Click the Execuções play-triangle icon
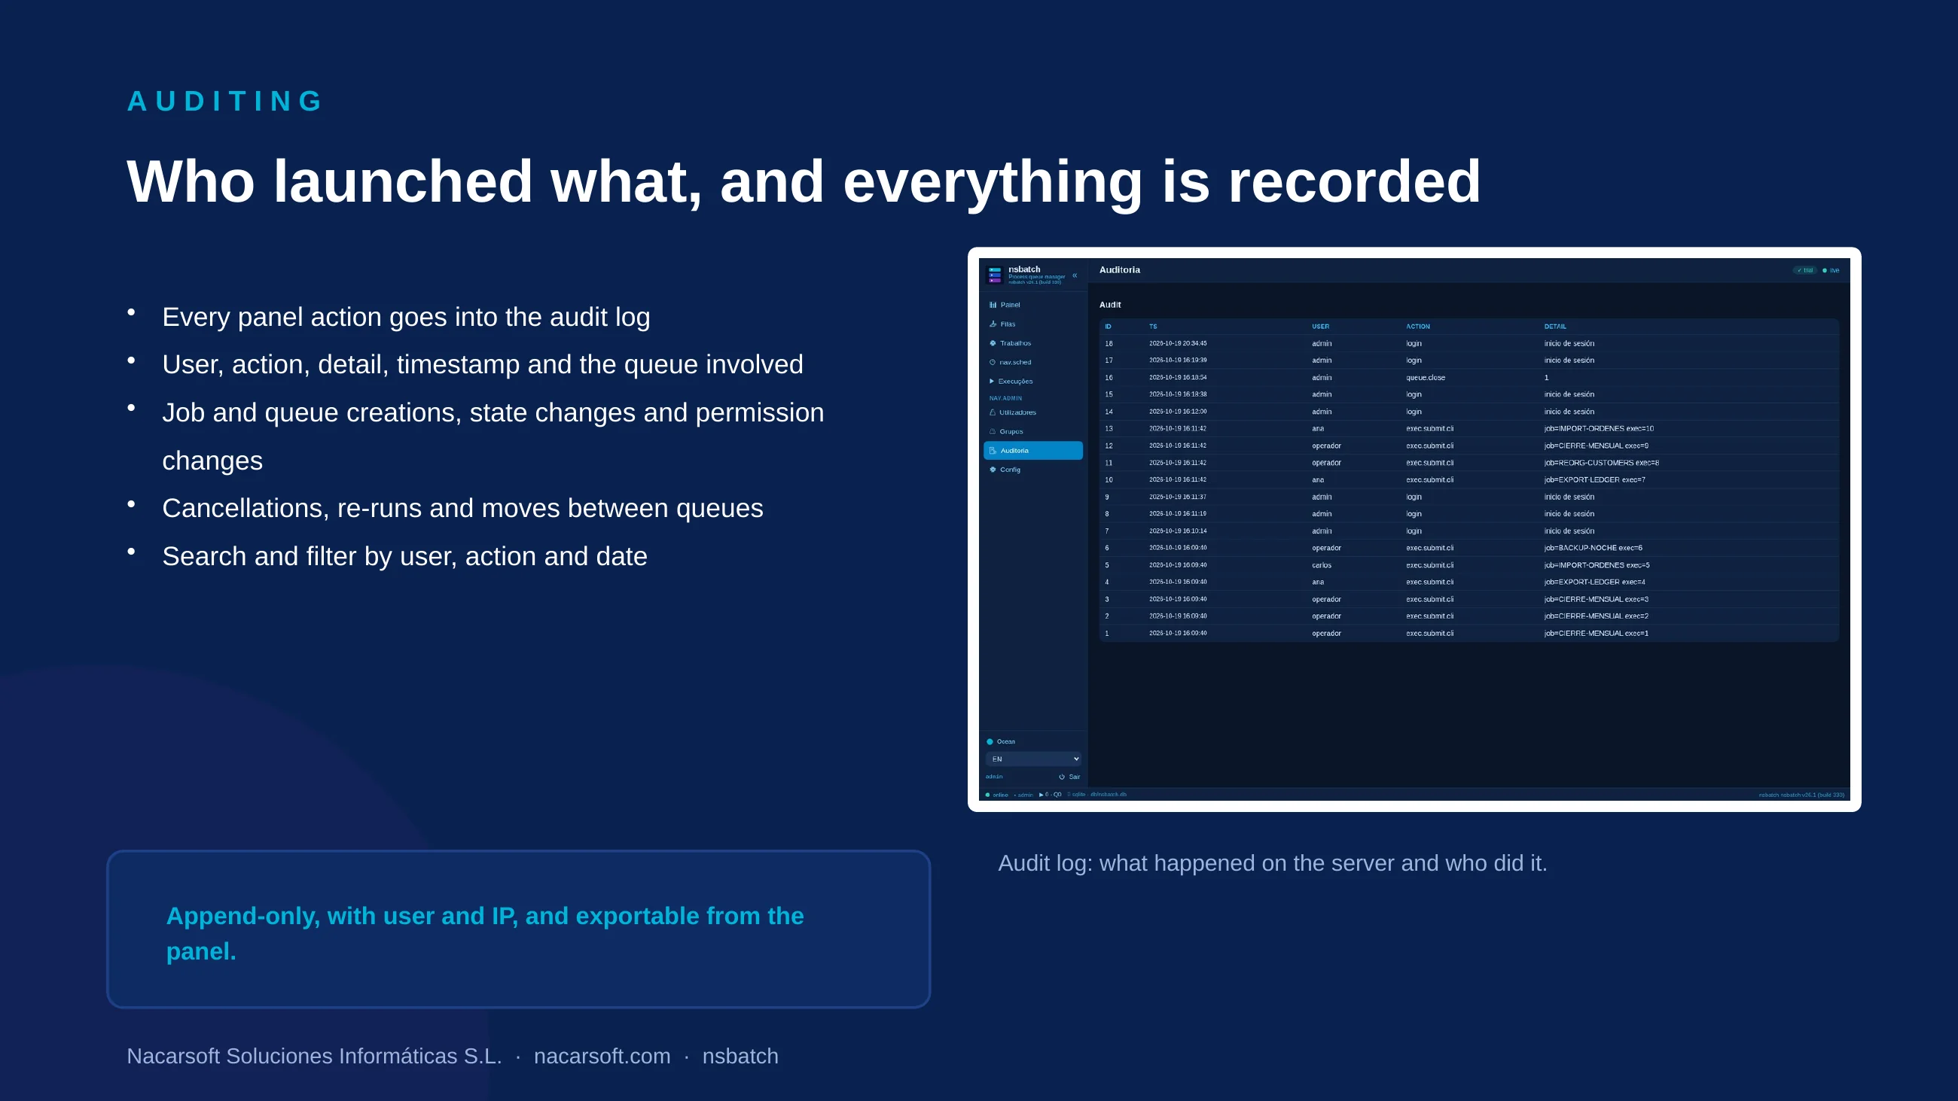The image size is (1958, 1101). pos(992,381)
